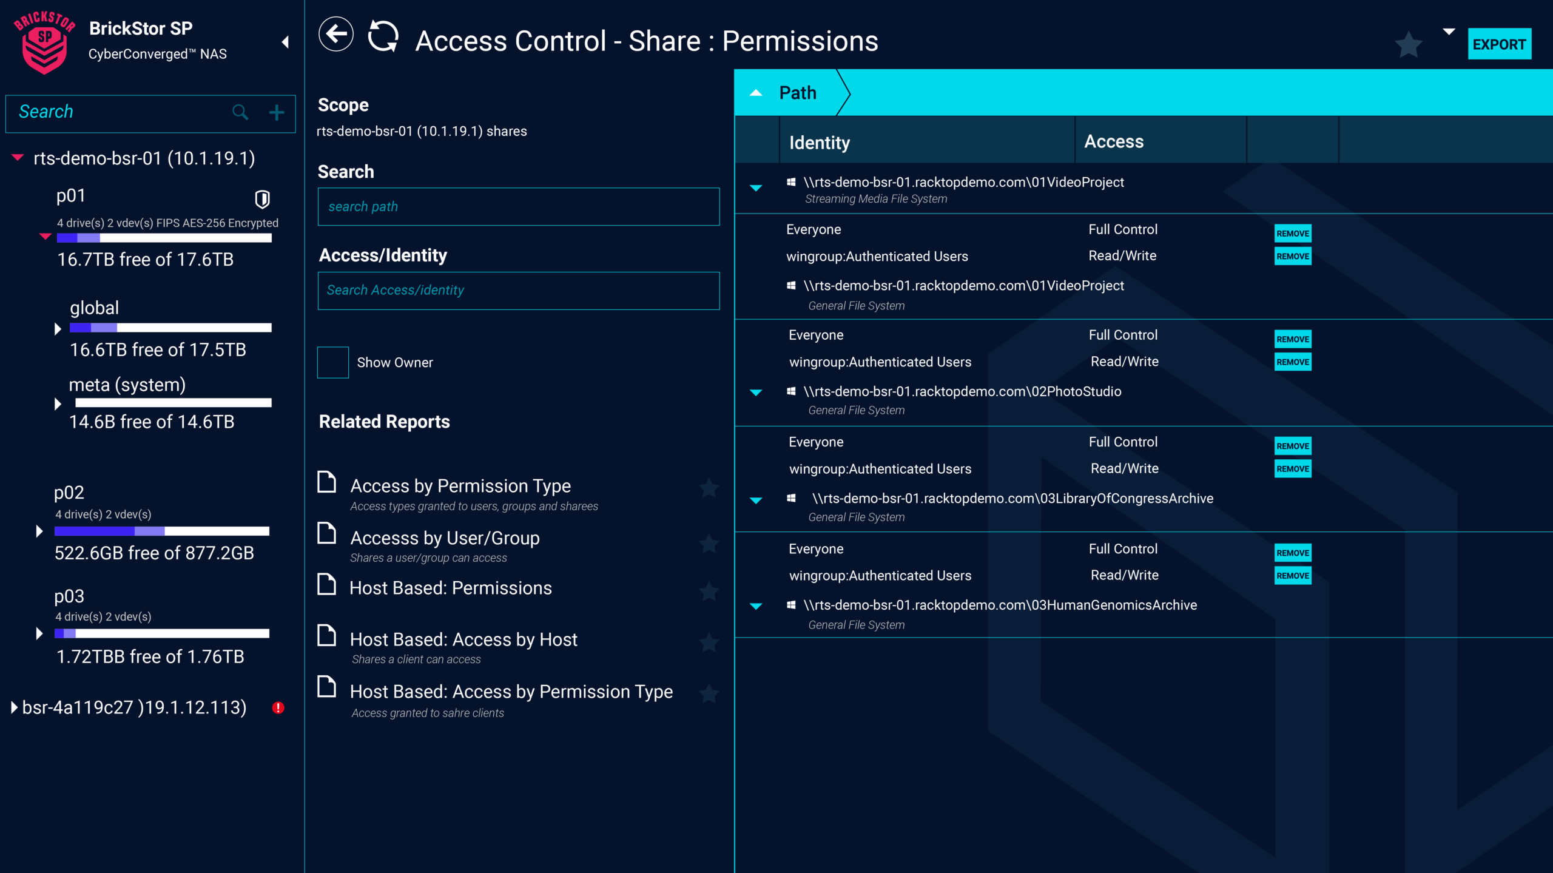Viewport: 1553px width, 873px height.
Task: Open Accesss by User/Group report
Action: pyautogui.click(x=445, y=538)
